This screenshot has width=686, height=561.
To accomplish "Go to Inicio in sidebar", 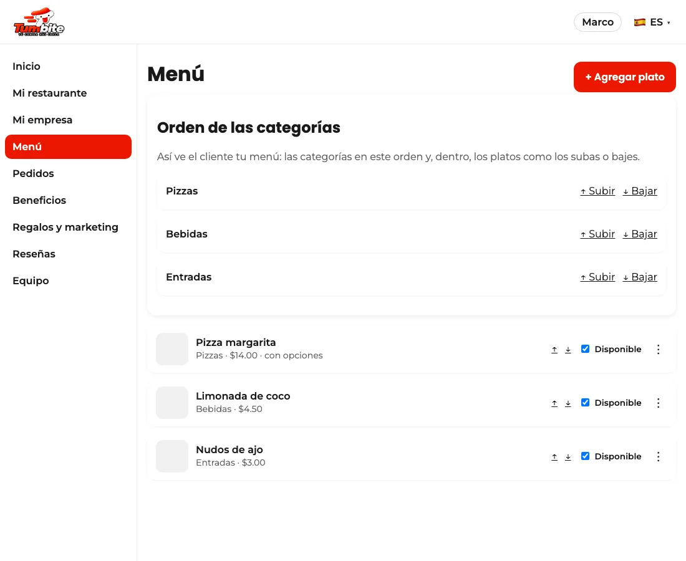I will (x=68, y=67).
